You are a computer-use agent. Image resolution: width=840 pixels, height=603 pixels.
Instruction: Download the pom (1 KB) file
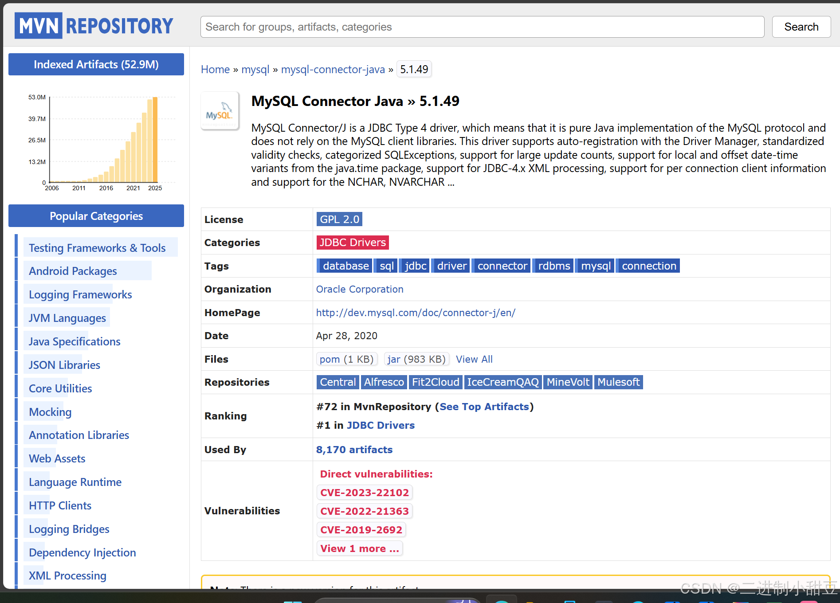pyautogui.click(x=347, y=359)
